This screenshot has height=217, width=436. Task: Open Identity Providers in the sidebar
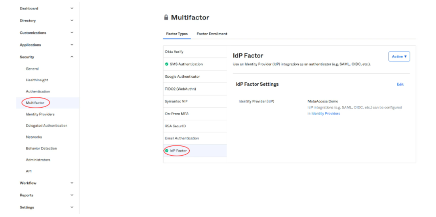pos(40,115)
